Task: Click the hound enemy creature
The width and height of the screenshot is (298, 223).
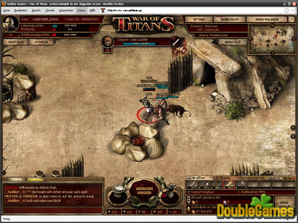Action: (x=179, y=111)
